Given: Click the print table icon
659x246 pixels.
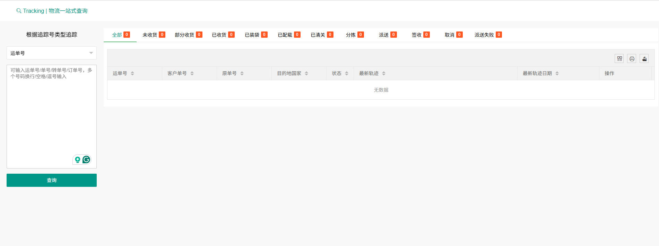Looking at the screenshot, I should pos(632,59).
